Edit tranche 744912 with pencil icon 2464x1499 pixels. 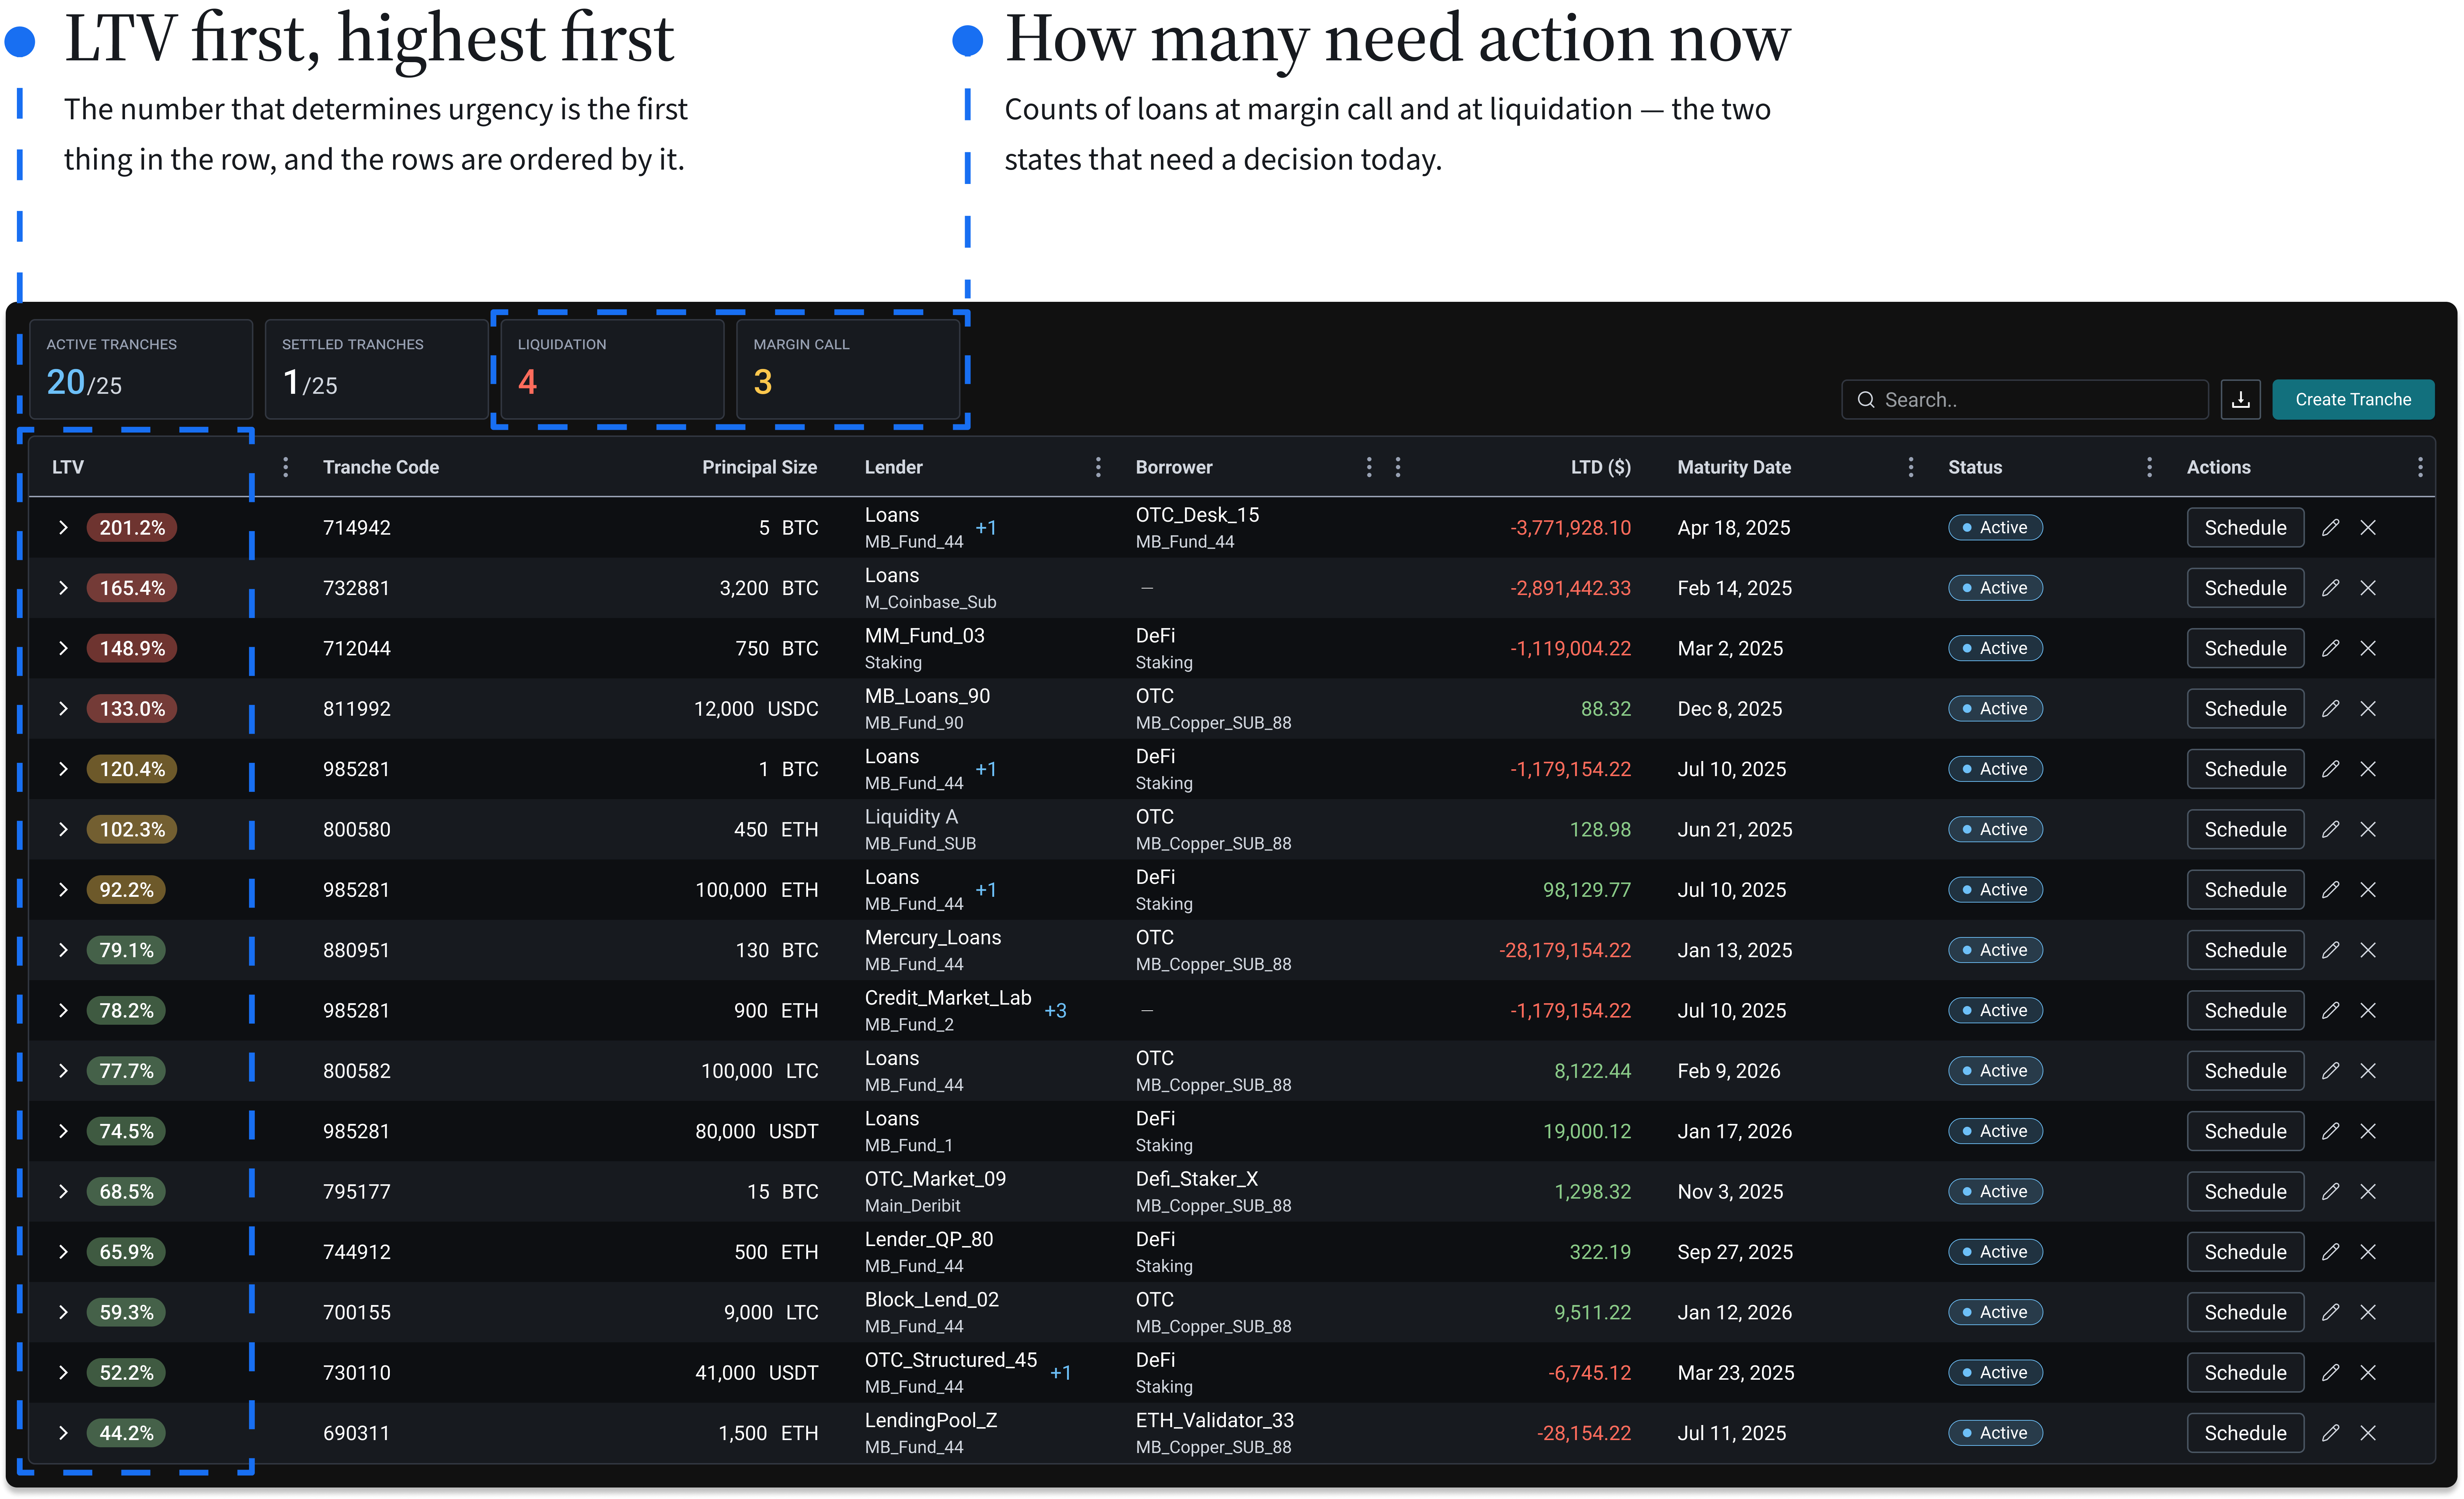point(2330,1252)
